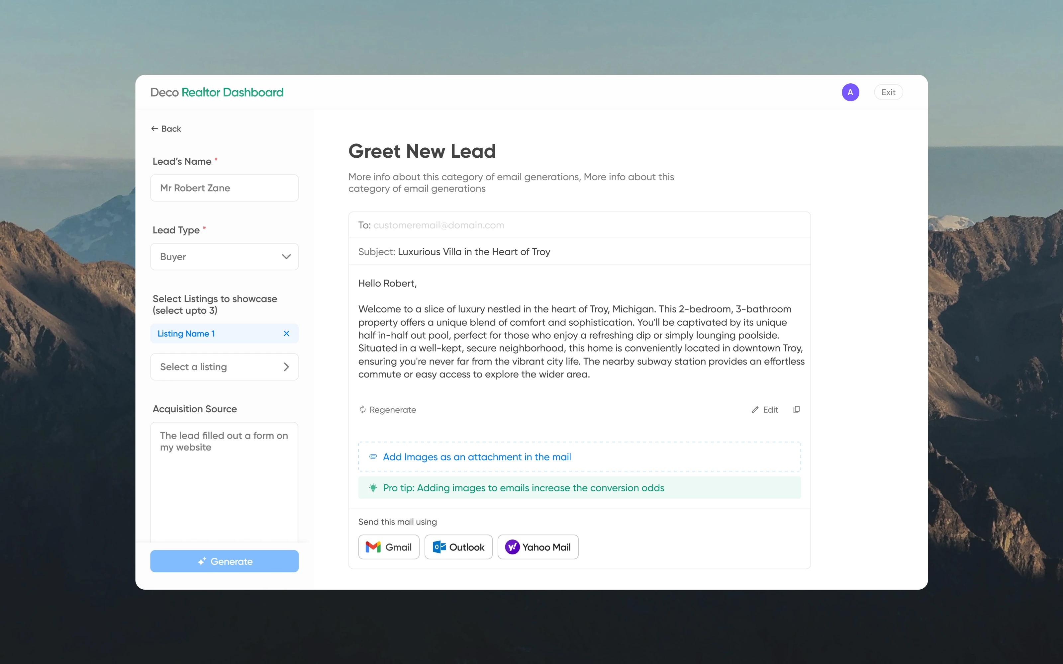
Task: Expand the Select a listing chooser
Action: pyautogui.click(x=225, y=367)
